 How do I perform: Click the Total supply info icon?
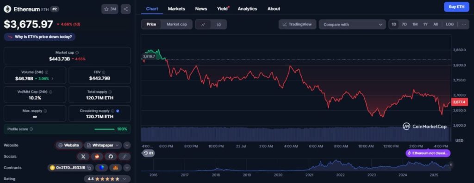tap(110, 92)
